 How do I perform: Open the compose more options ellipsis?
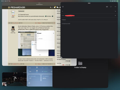pos(115,7)
